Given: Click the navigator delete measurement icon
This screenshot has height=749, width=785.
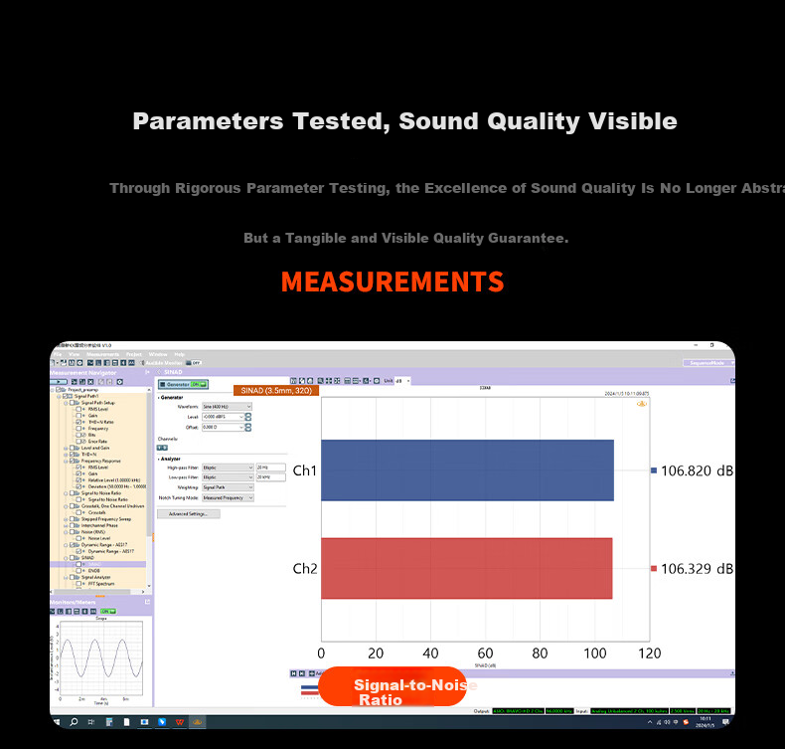Looking at the screenshot, I should pyautogui.click(x=90, y=382).
